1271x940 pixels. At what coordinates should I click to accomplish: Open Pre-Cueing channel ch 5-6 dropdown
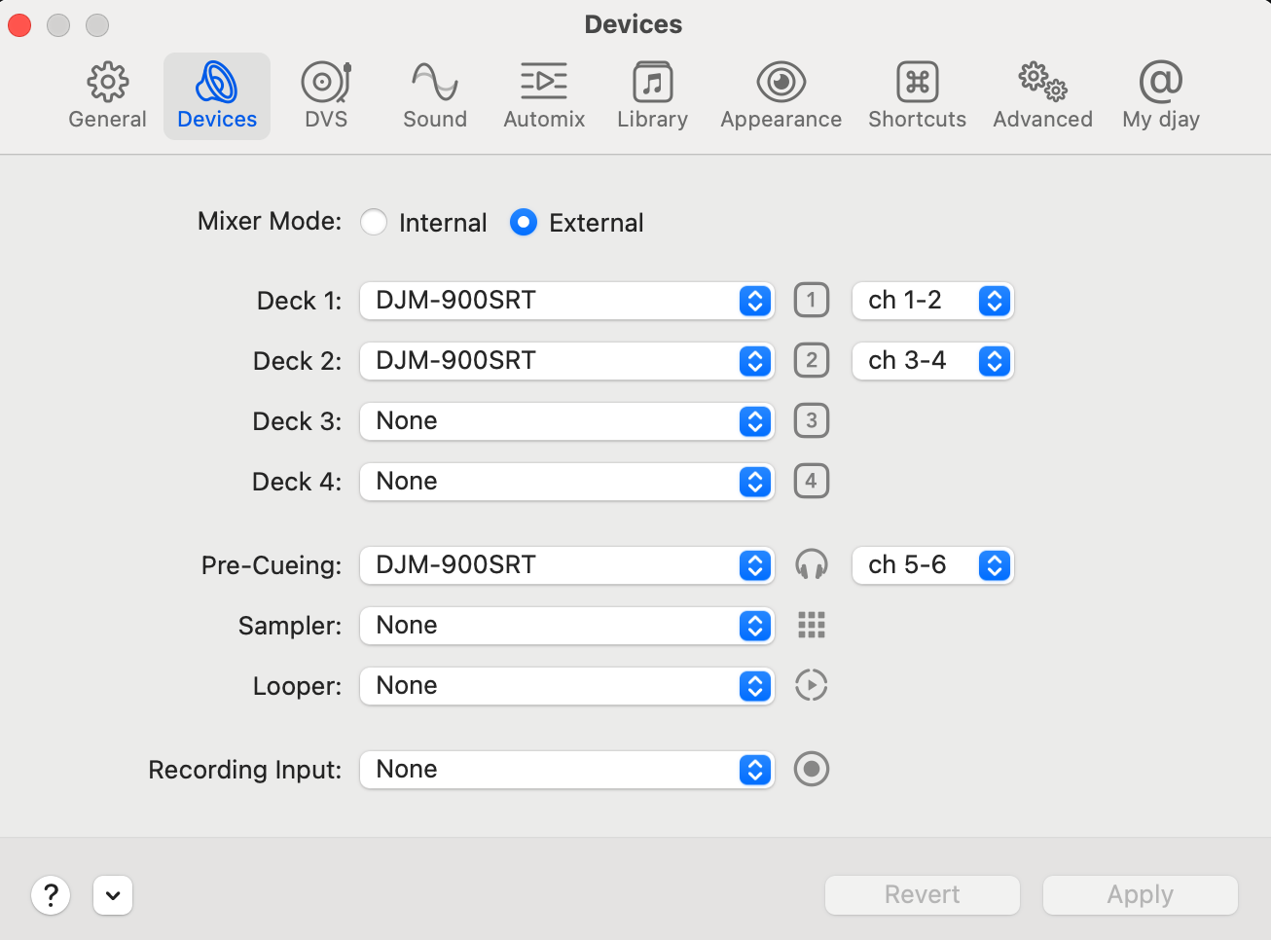coord(932,565)
